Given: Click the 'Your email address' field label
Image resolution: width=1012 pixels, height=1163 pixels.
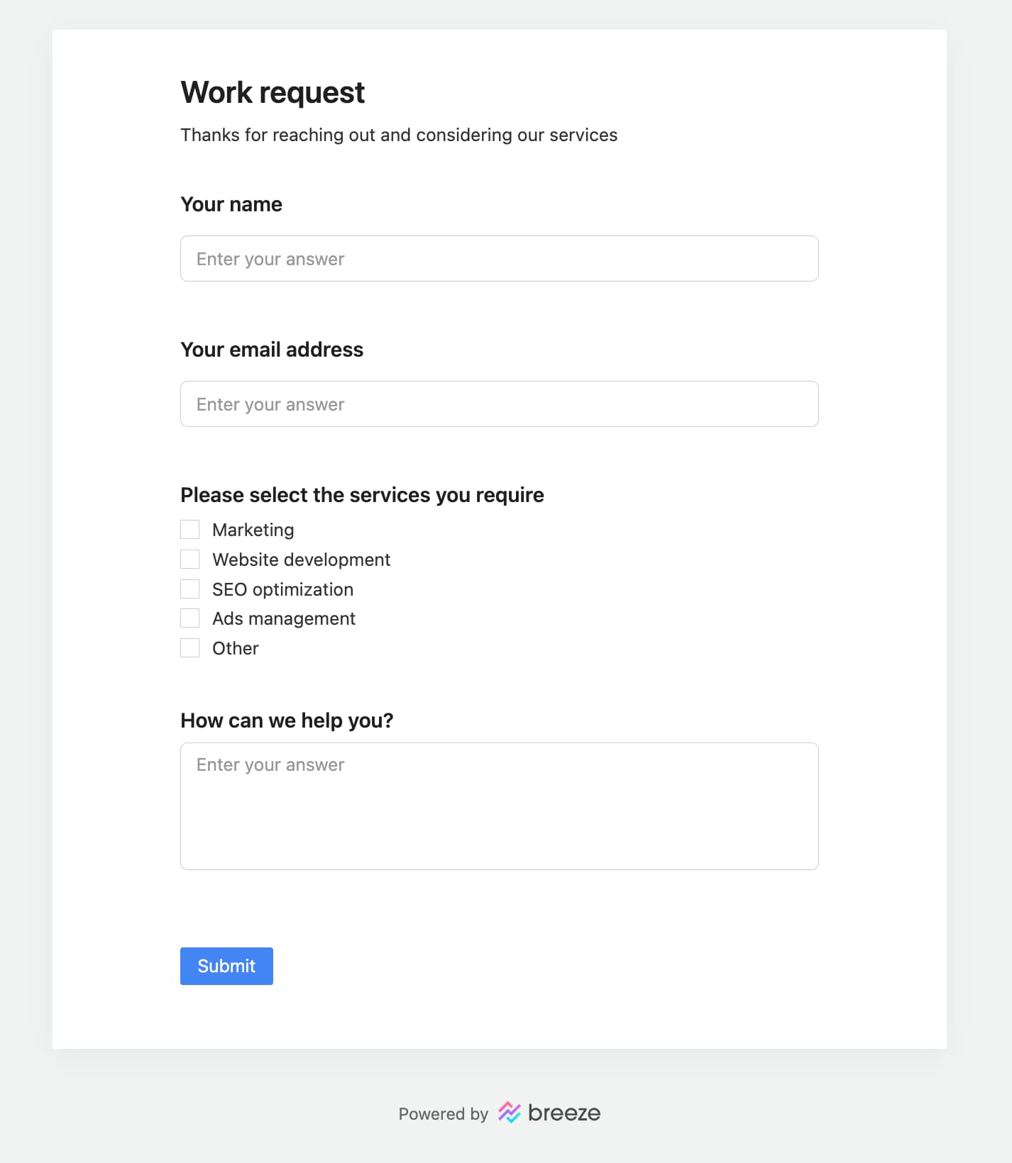Looking at the screenshot, I should pyautogui.click(x=272, y=350).
